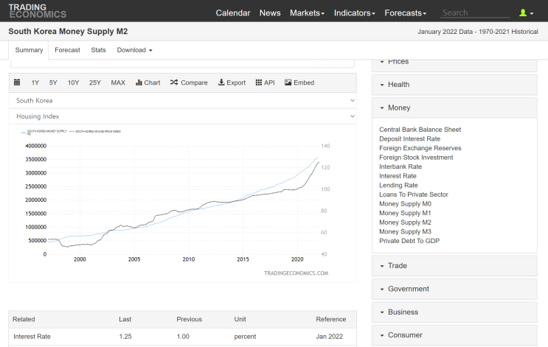Click the Related column header
This screenshot has width=548, height=347.
click(x=24, y=320)
